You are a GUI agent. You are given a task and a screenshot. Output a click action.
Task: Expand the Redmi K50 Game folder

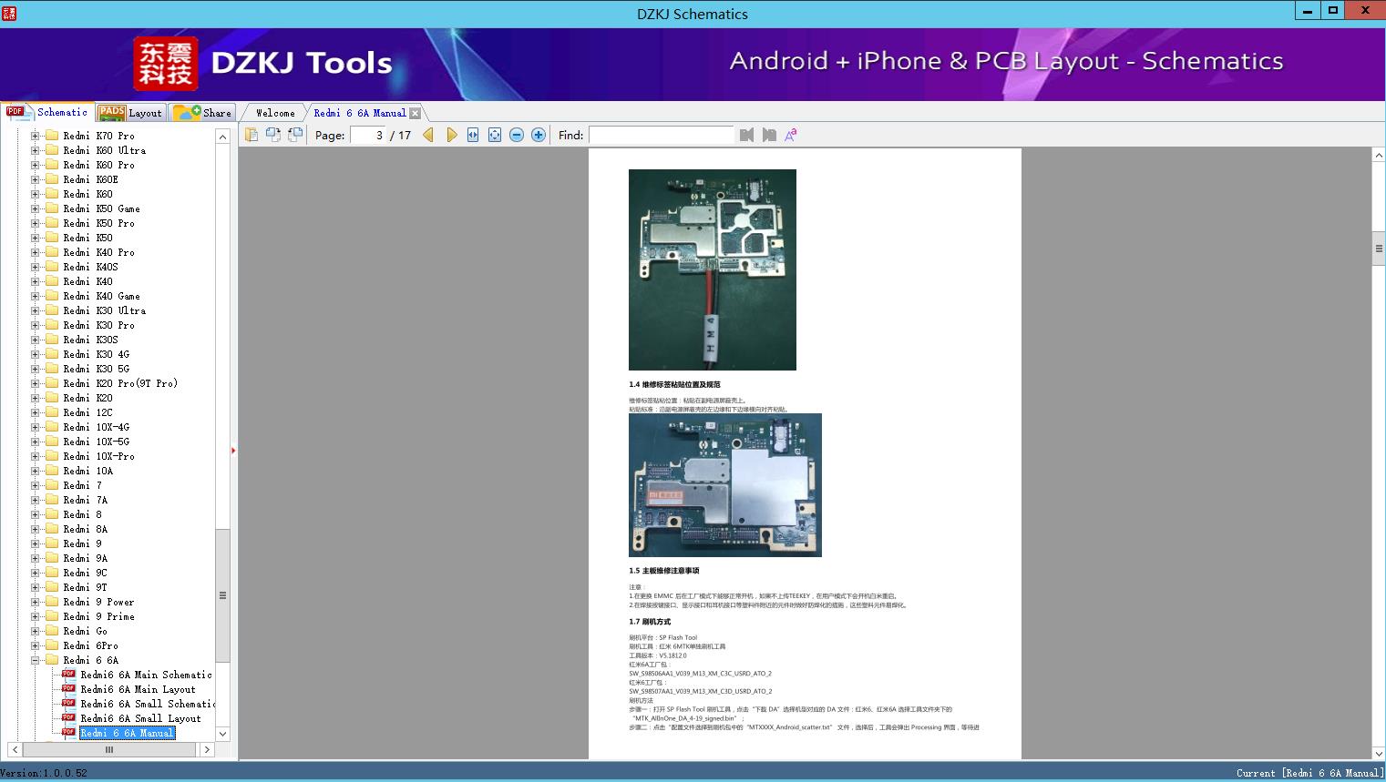click(36, 208)
